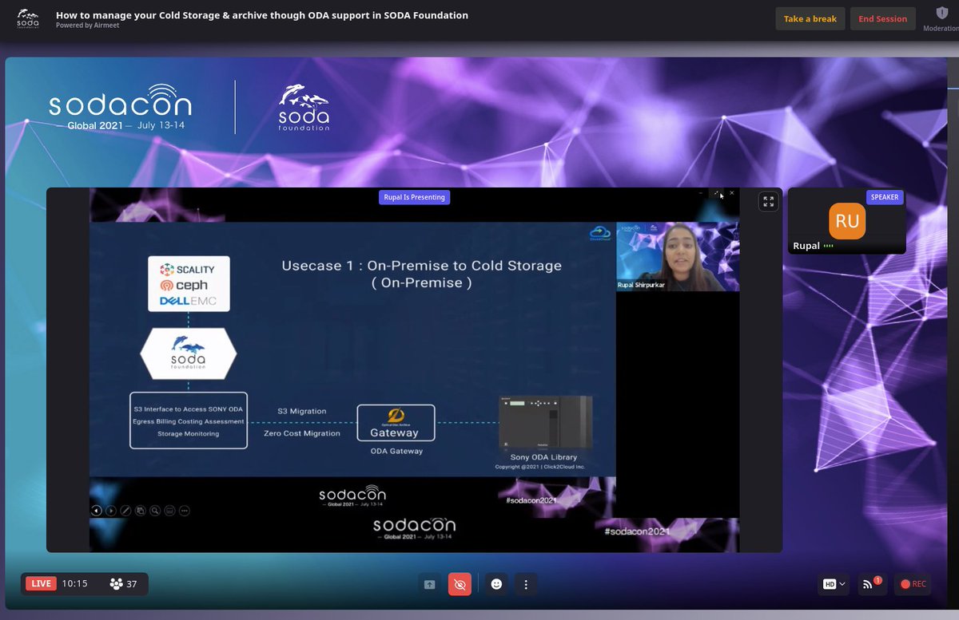The height and width of the screenshot is (620, 959).
Task: Click 'Storage Monitoring' text in slide box
Action: [188, 433]
